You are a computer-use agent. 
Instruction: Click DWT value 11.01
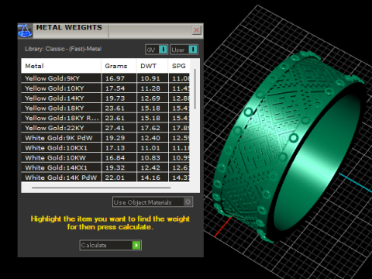pos(150,148)
